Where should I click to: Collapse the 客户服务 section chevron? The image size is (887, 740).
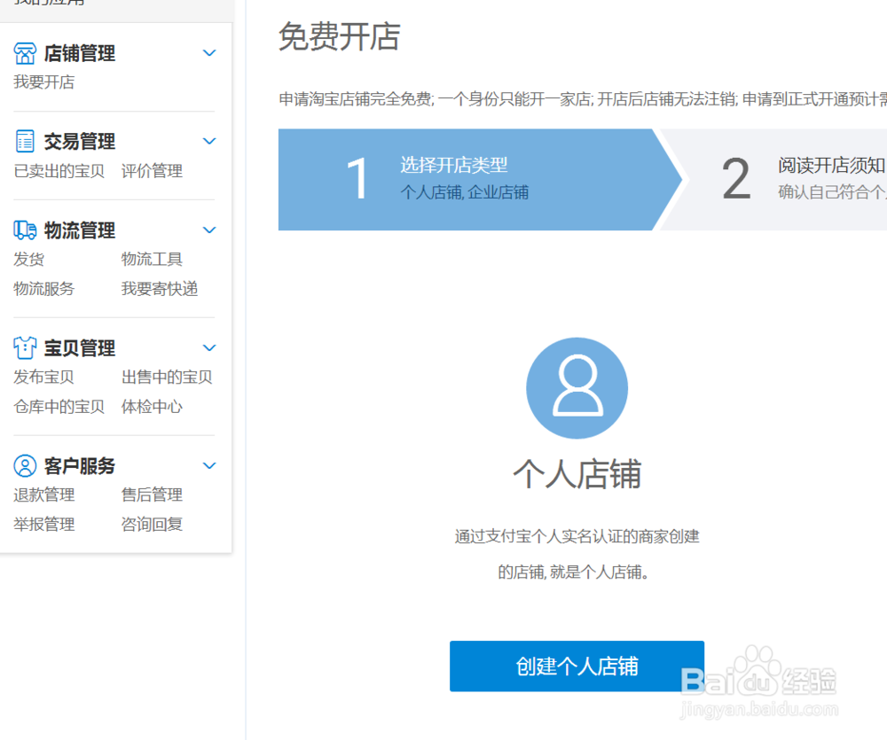coord(209,466)
